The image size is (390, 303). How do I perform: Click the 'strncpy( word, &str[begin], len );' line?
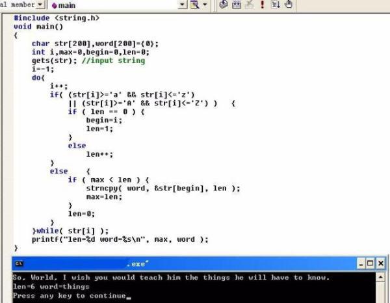163,189
